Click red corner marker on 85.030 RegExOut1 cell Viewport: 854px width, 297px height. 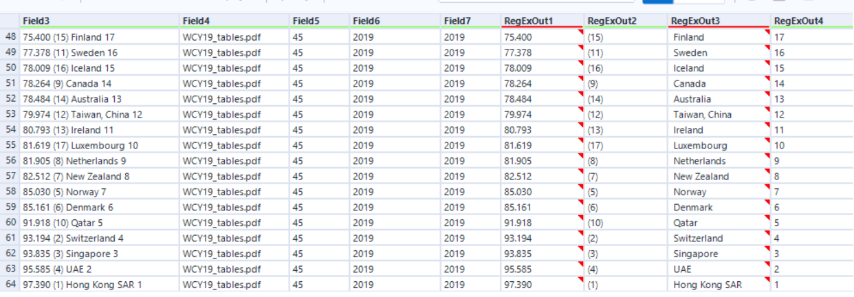[x=581, y=187]
